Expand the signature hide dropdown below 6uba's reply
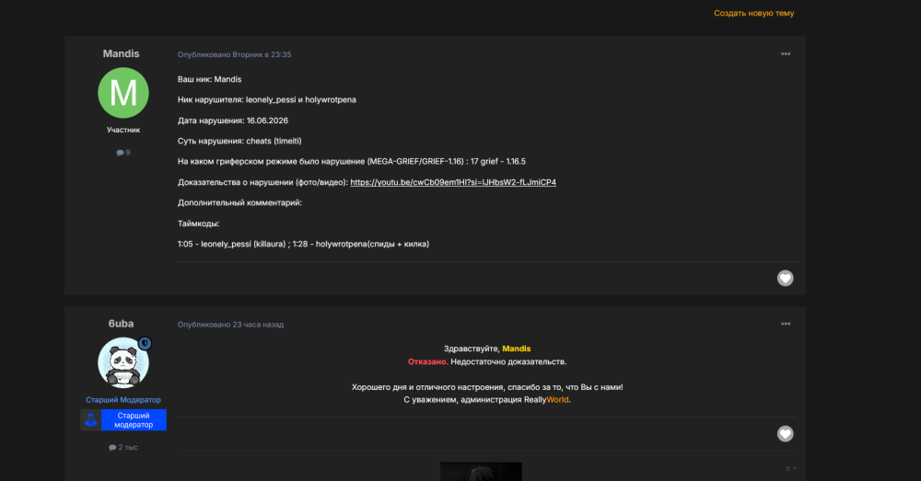Viewport: 921px width, 481px height. coord(790,468)
